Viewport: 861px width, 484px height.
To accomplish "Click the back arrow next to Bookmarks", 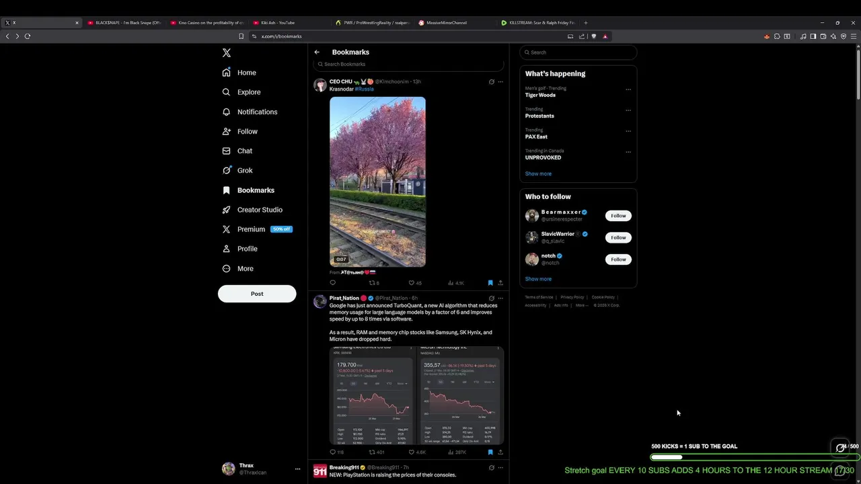I will click(317, 52).
